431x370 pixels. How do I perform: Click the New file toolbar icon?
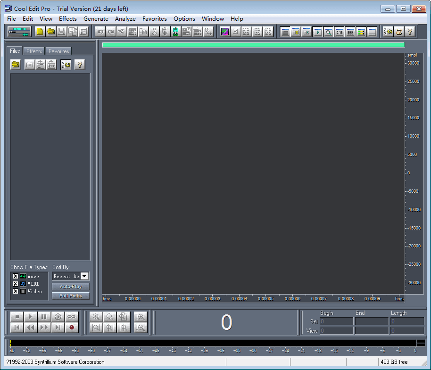tap(40, 32)
